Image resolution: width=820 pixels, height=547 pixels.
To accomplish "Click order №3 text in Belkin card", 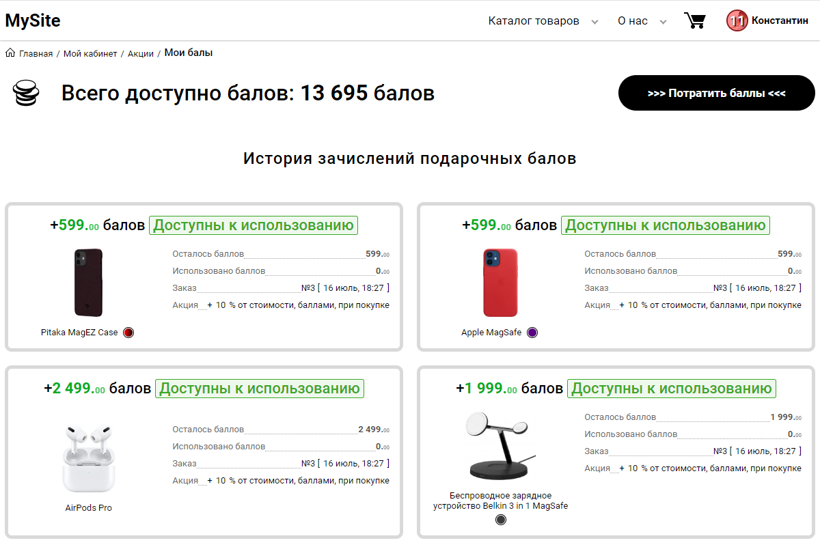I will coord(757,451).
